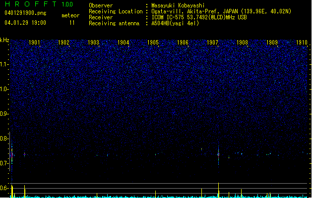Click the 0.8 kHz frequency axis label
This screenshot has height=198, width=312.
pos(4,139)
